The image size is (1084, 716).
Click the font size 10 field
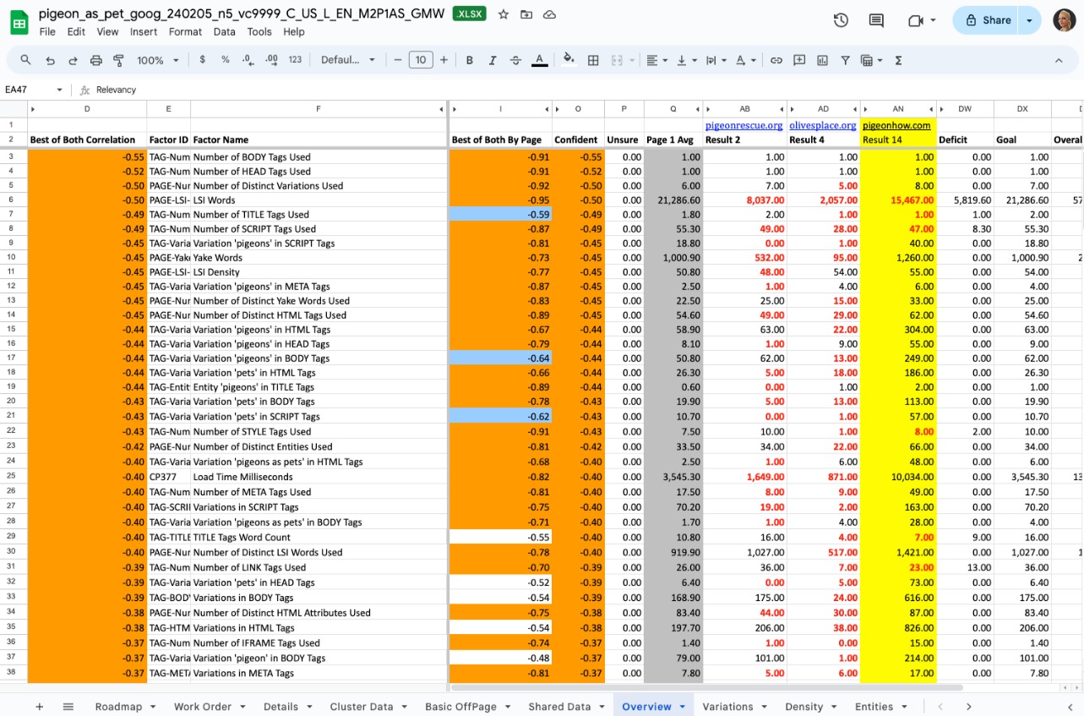(421, 60)
